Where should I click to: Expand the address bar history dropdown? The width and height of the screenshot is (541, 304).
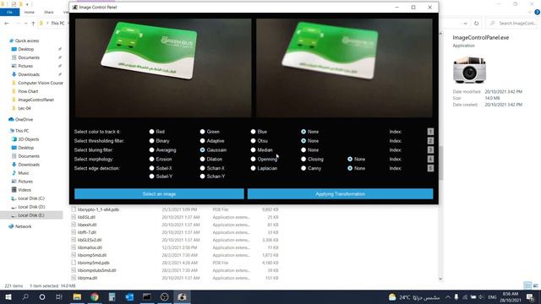[x=466, y=23]
